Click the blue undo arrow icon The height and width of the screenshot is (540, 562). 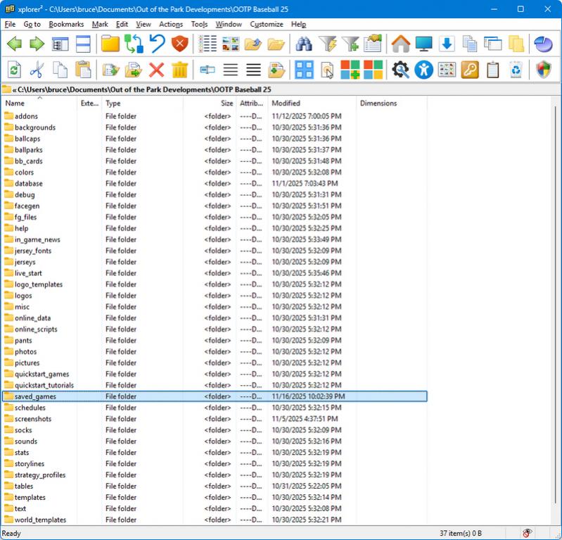pos(157,44)
